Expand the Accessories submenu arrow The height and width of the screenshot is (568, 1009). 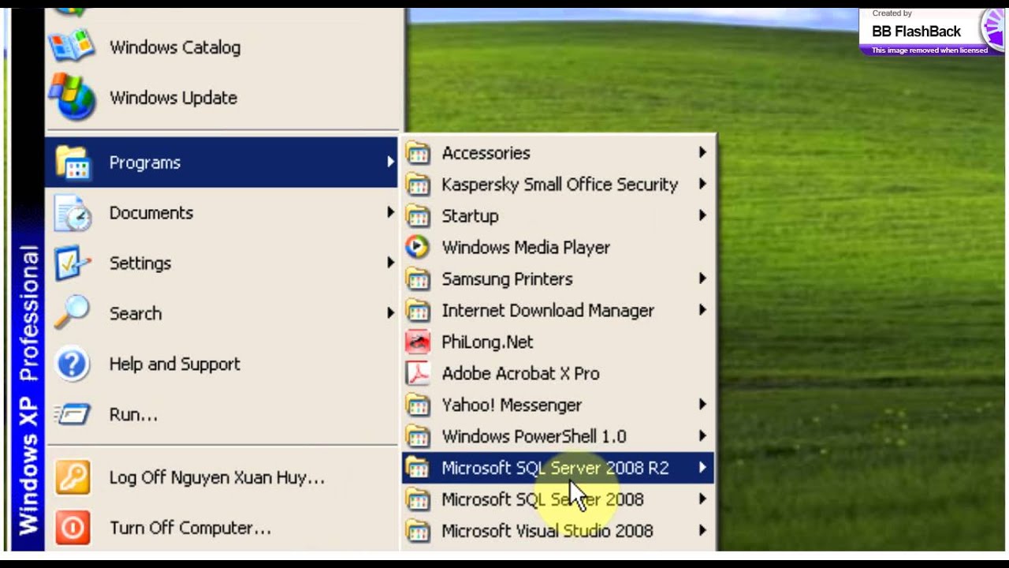(702, 152)
